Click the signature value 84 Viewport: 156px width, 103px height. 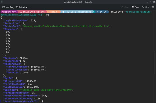pyautogui.click(x=7, y=52)
